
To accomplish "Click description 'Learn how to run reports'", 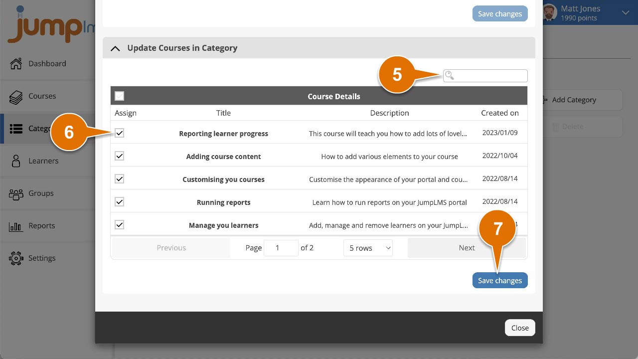I will (389, 202).
